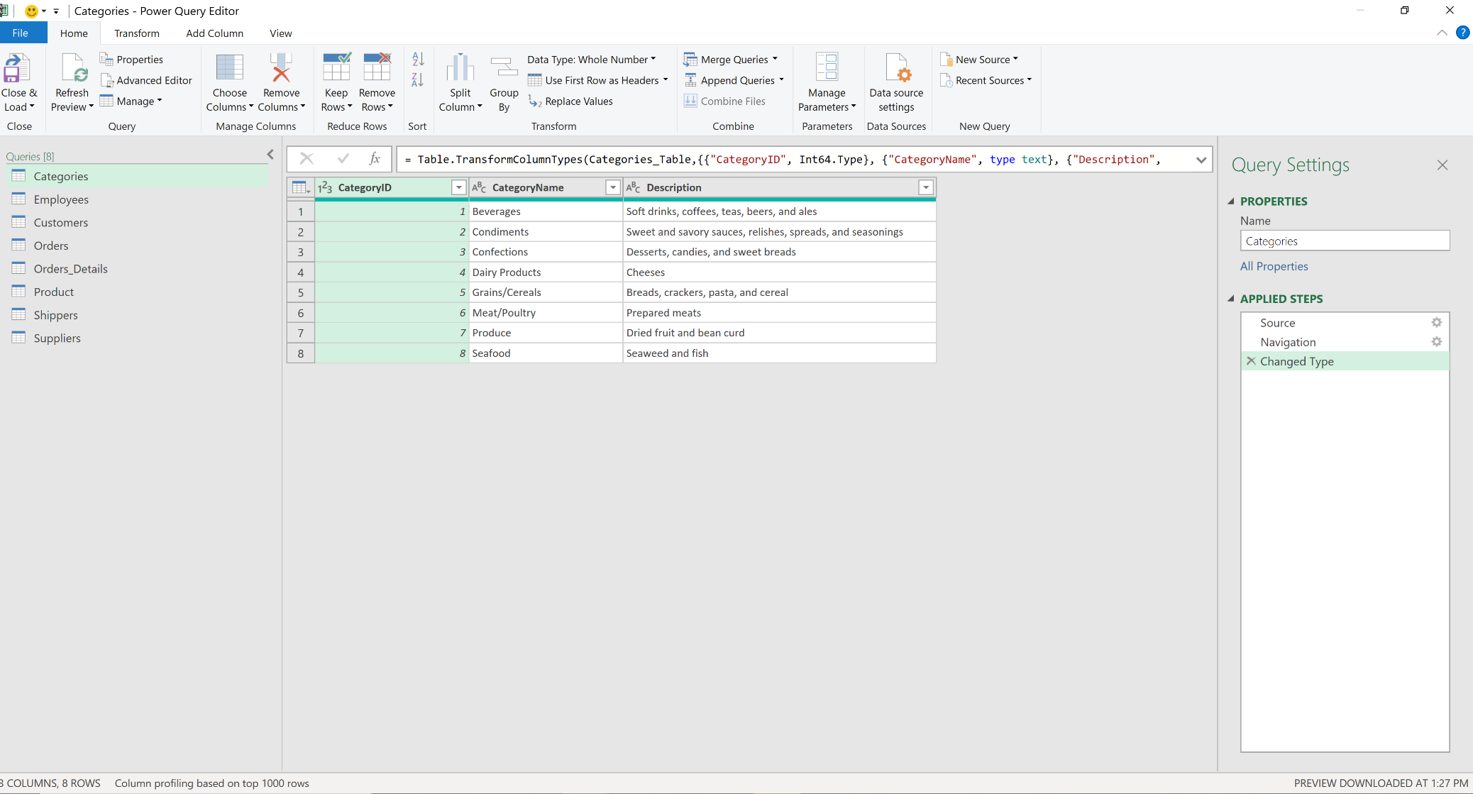Select the Customers query
This screenshot has height=794, width=1473.
click(138, 222)
